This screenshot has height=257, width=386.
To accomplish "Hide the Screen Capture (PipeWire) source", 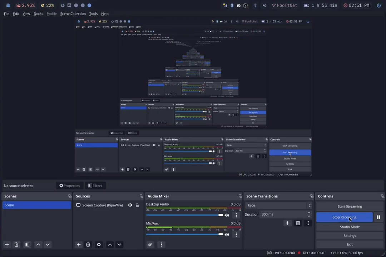I will point(130,205).
